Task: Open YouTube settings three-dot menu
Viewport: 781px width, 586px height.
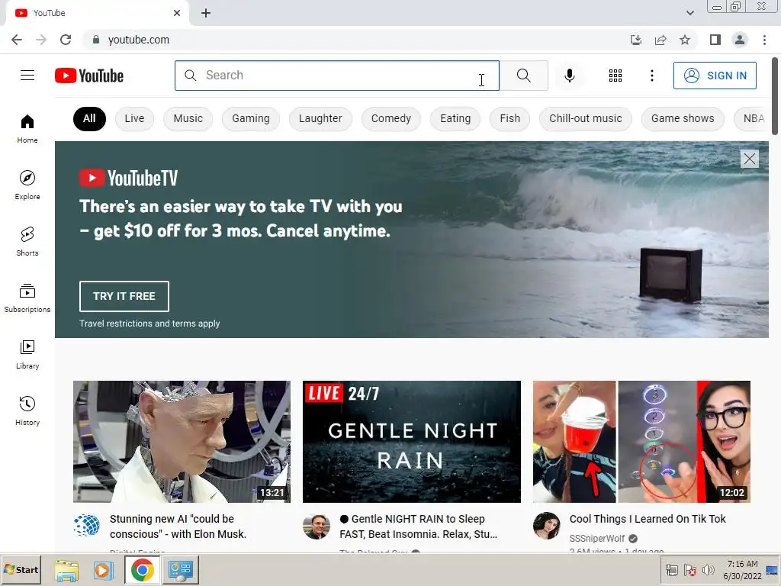Action: (651, 76)
